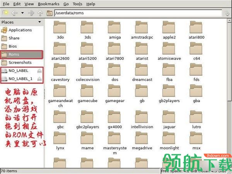Viewport: 232px width, 174px height.
Task: Open the back history dropdown arrow
Action: [22, 13]
